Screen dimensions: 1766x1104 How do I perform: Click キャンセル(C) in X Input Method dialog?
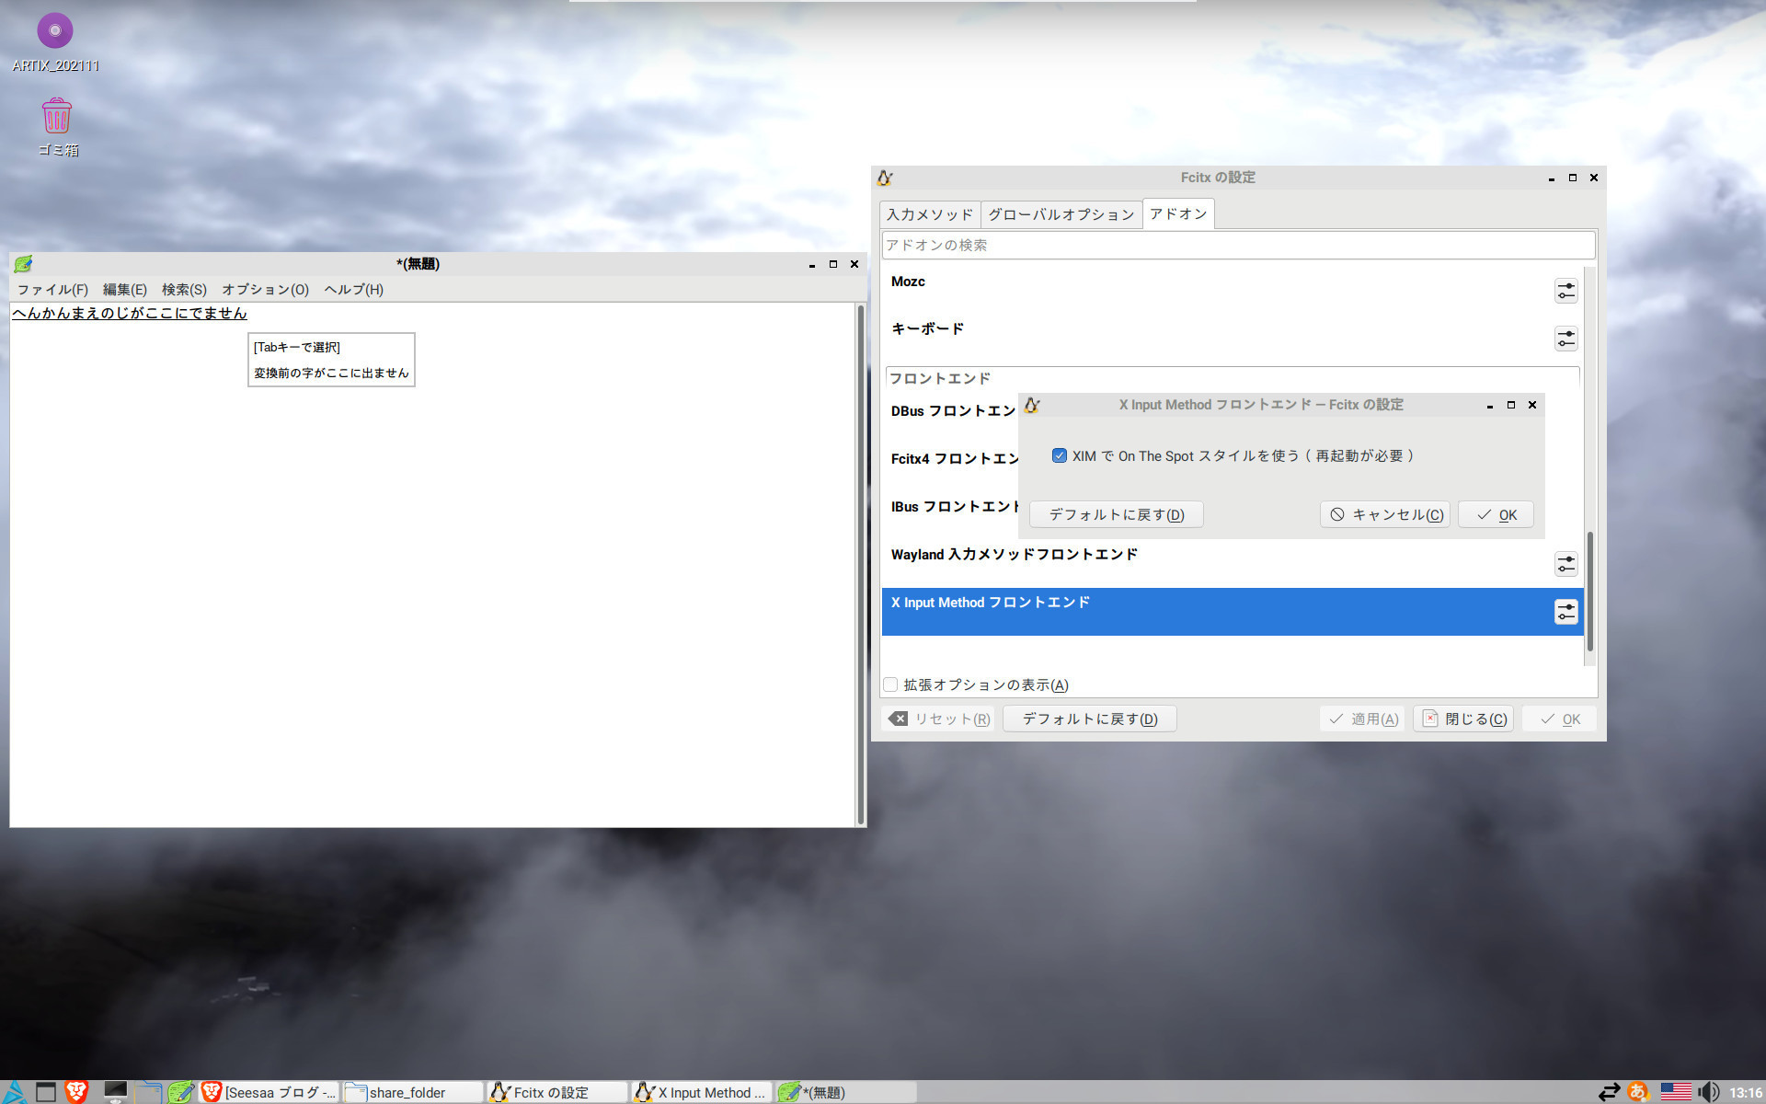coord(1385,514)
